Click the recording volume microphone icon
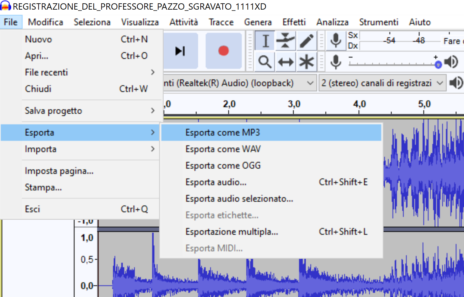 point(336,62)
